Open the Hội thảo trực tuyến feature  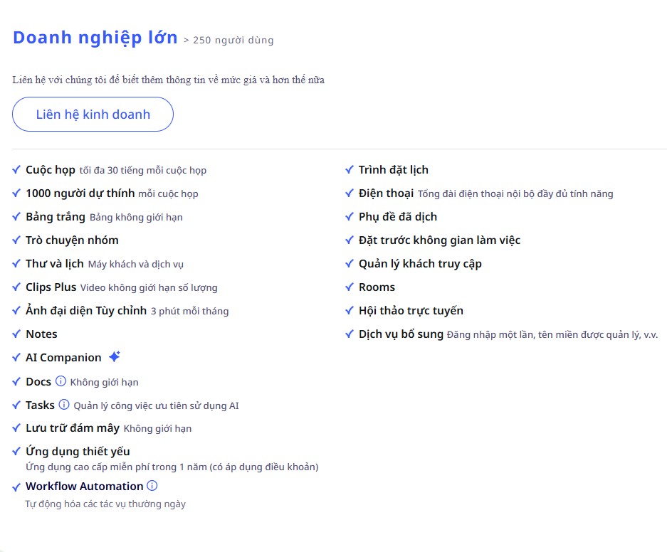(411, 311)
